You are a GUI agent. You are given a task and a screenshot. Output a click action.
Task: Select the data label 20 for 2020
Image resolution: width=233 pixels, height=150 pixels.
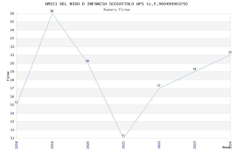click(87, 61)
